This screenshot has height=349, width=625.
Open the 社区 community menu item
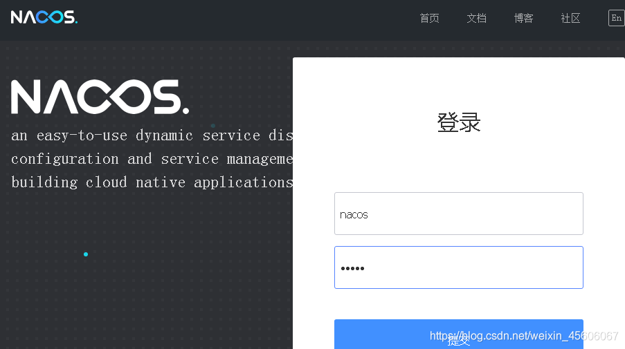click(570, 18)
